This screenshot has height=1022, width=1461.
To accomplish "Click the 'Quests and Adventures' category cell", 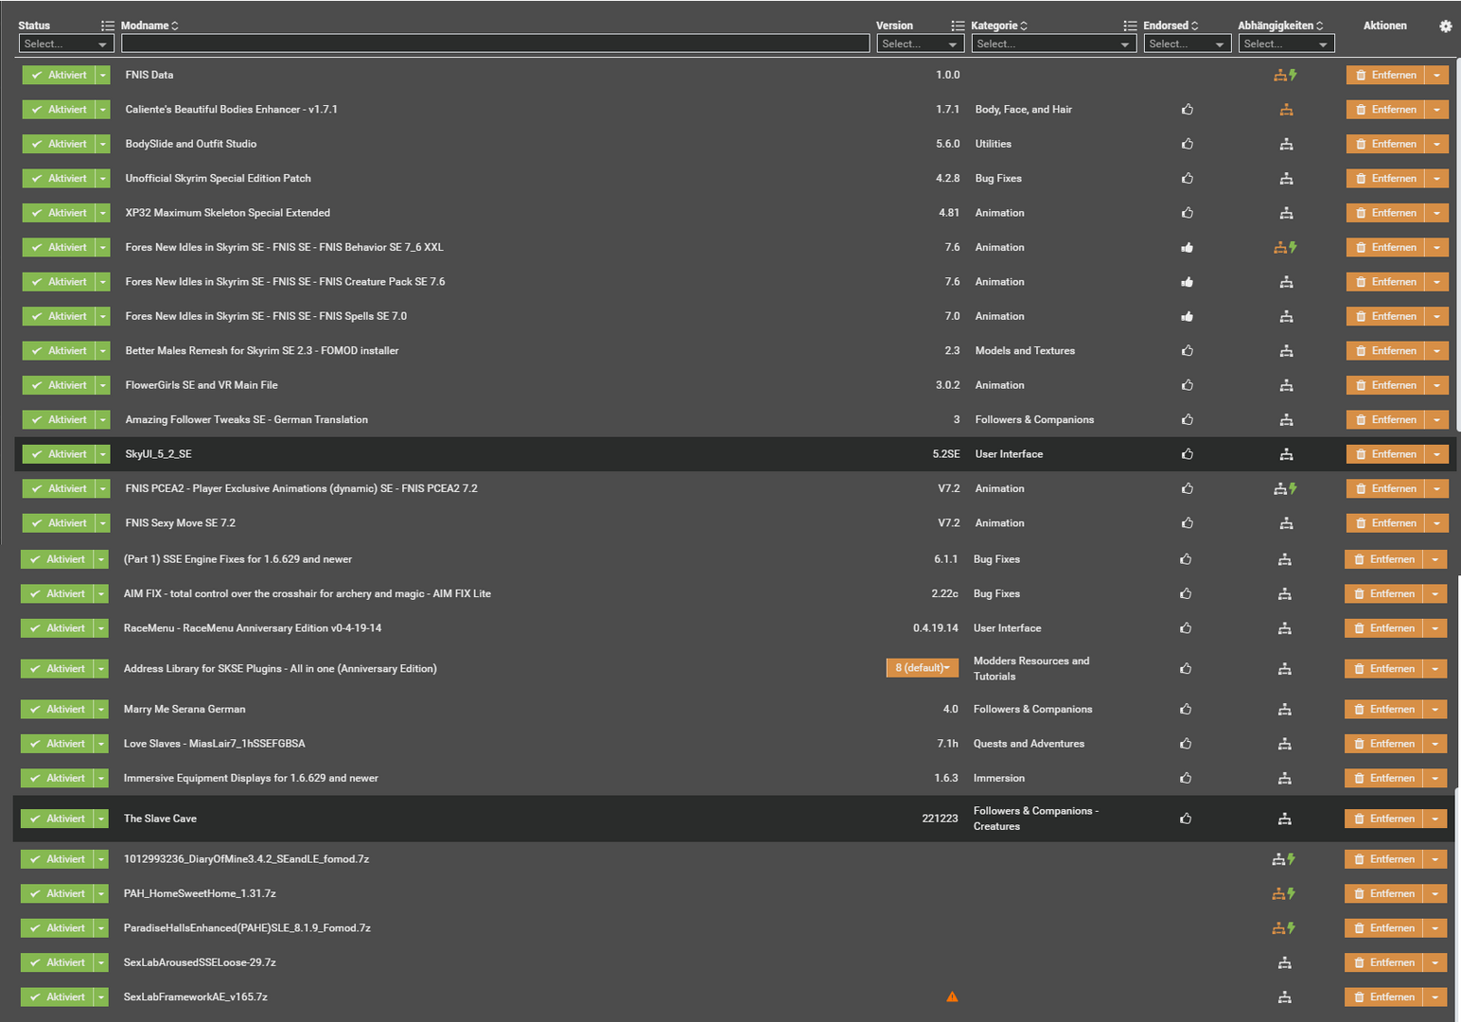I will click(1029, 744).
